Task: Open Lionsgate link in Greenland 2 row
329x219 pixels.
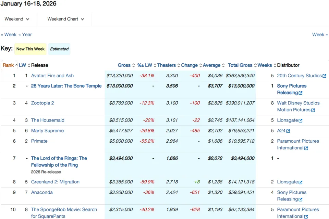Action: point(288,182)
